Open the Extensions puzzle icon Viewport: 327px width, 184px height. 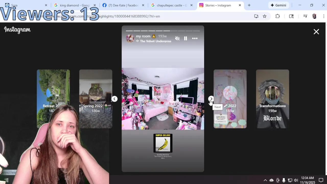click(x=278, y=16)
